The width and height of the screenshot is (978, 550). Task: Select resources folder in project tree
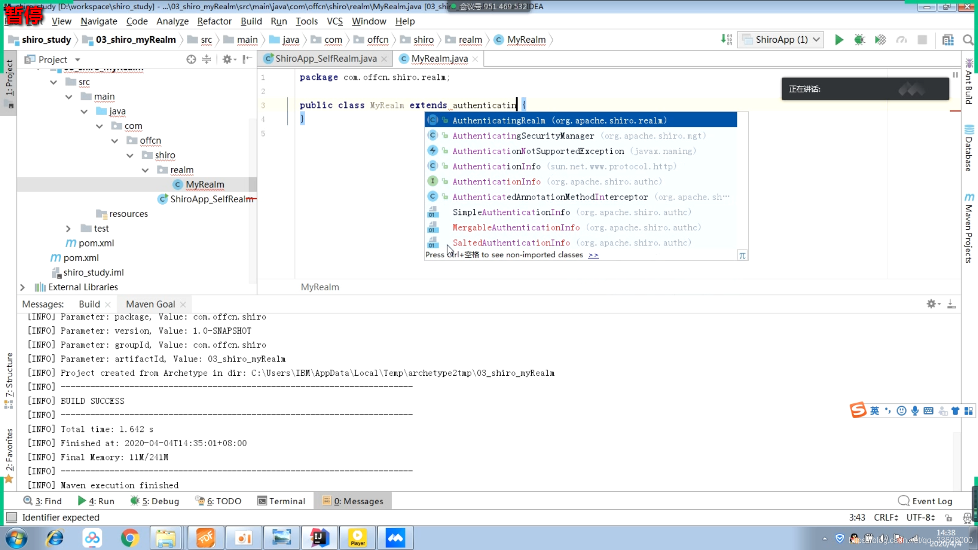[128, 214]
